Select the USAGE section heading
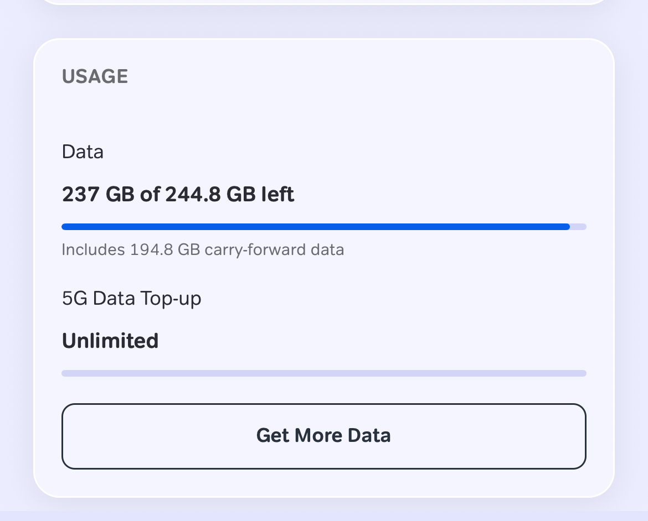 [95, 77]
